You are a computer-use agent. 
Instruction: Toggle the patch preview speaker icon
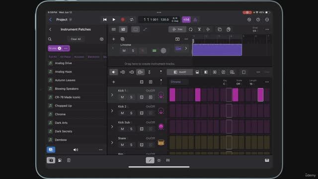click(76, 150)
